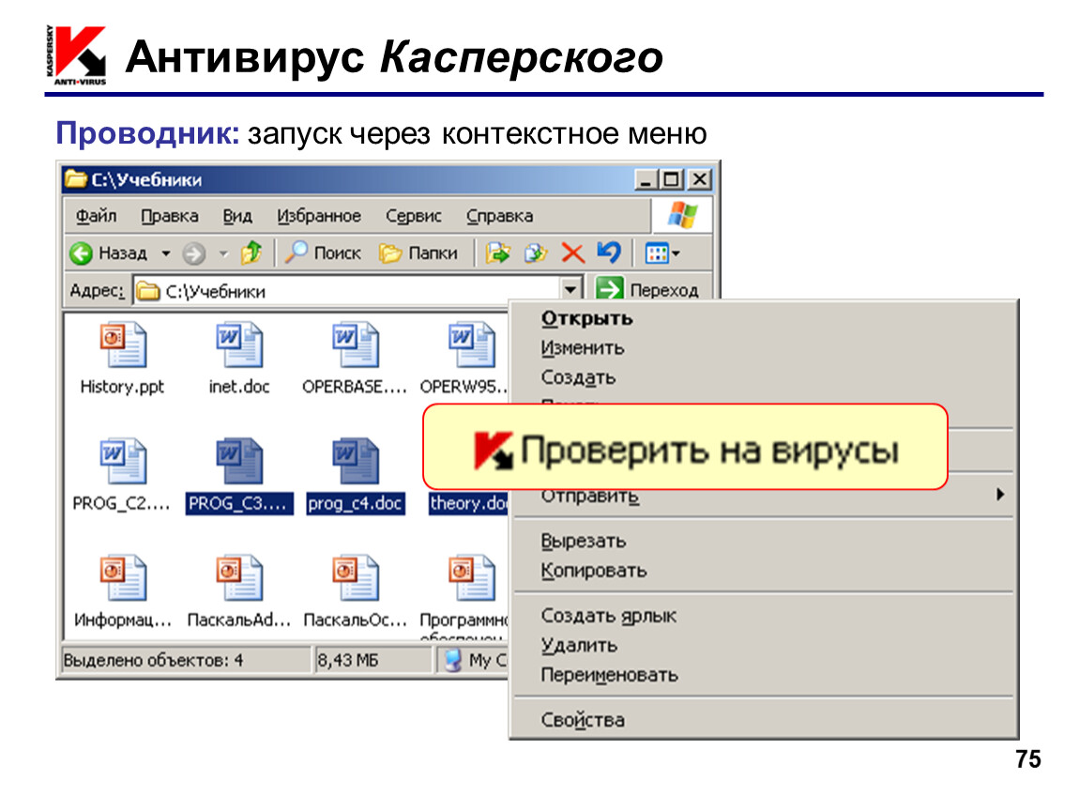Viewport: 1079px width, 811px height.
Task: Choose Переименовать in context menu
Action: [x=609, y=675]
